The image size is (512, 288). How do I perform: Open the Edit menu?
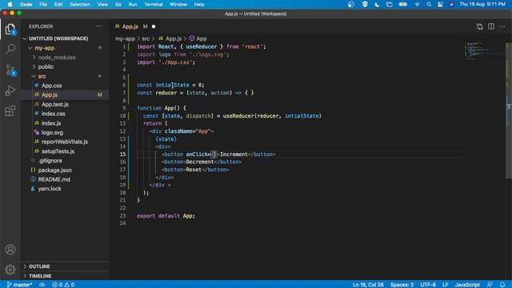58,4
